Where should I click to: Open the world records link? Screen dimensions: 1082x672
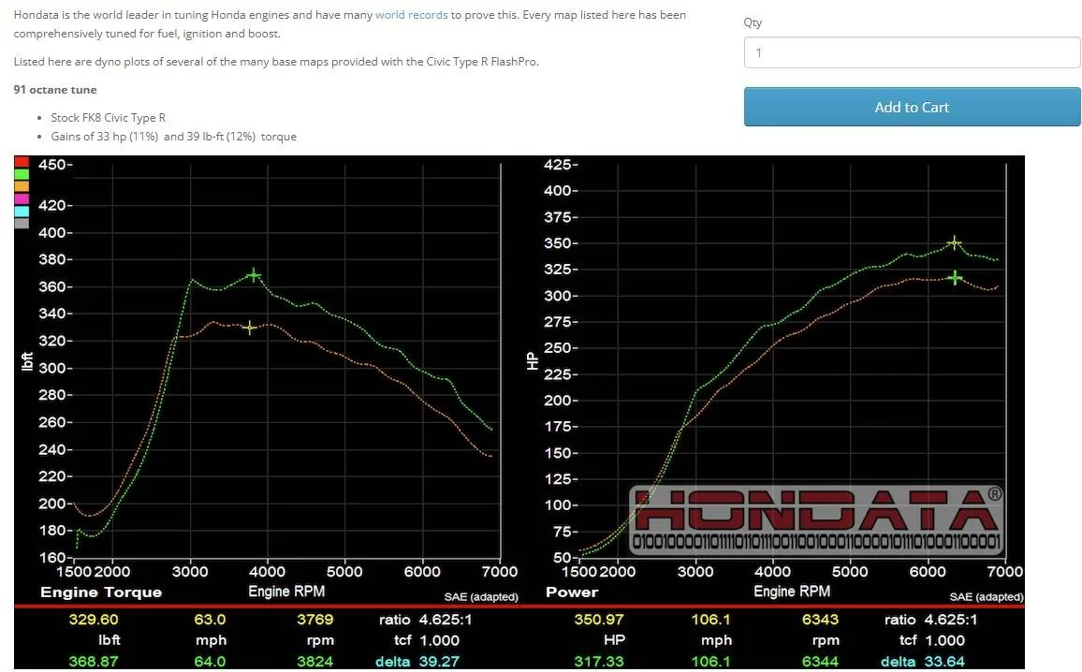tap(411, 15)
